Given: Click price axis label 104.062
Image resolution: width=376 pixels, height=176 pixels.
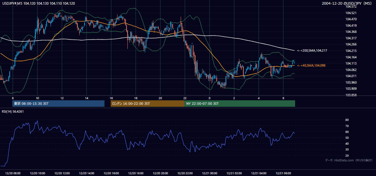Looking at the screenshot, I should pos(351,70).
